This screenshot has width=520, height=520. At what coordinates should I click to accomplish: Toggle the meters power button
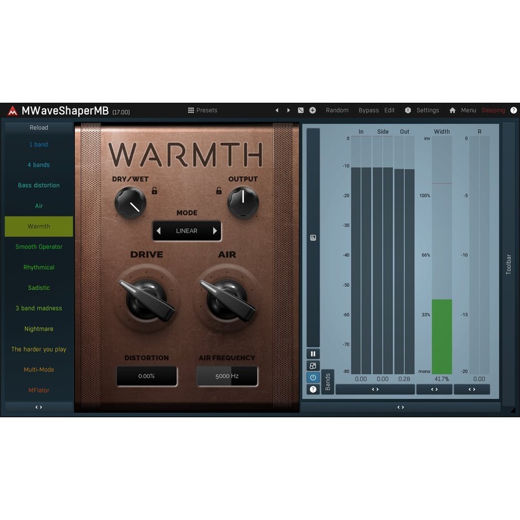[x=313, y=378]
